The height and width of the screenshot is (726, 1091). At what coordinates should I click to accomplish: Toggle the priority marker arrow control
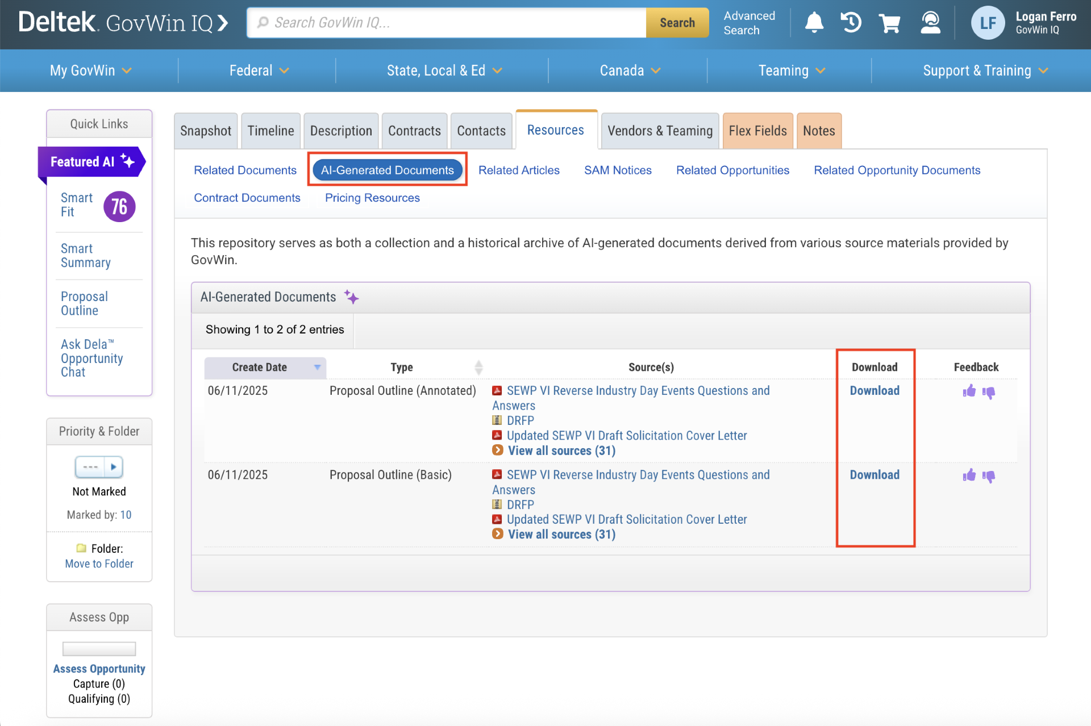tap(114, 467)
